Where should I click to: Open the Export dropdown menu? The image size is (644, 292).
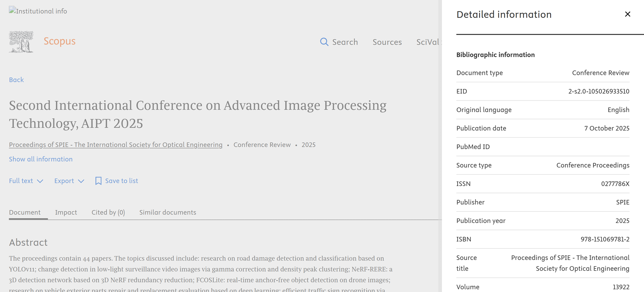69,181
